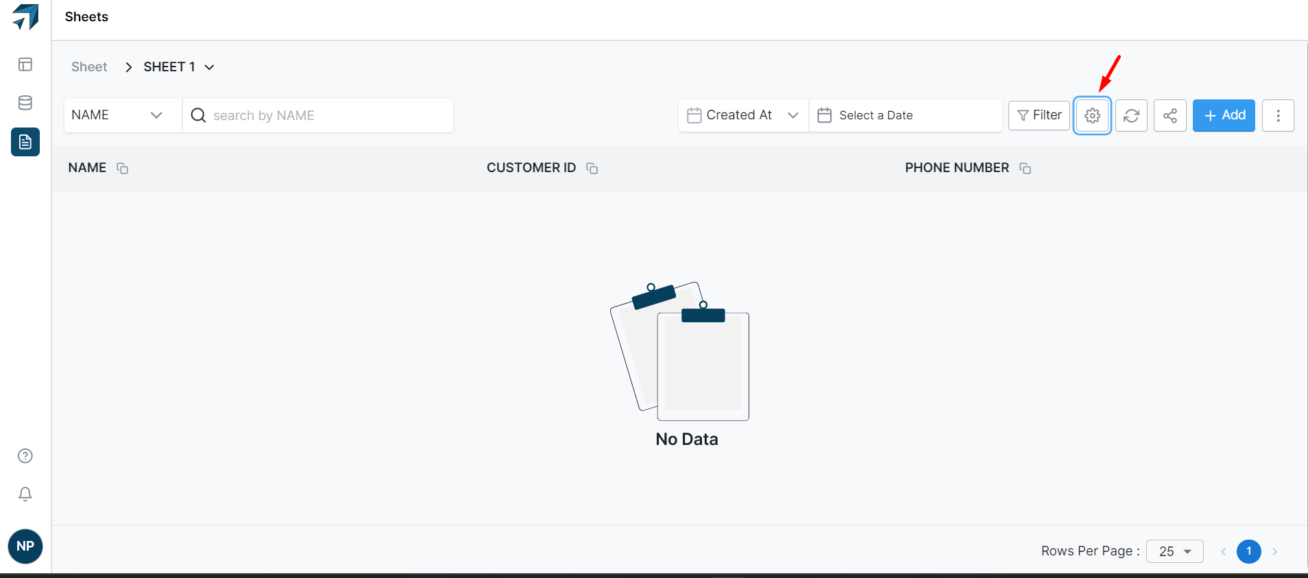Image resolution: width=1308 pixels, height=578 pixels.
Task: Click the share icon button
Action: (1170, 115)
